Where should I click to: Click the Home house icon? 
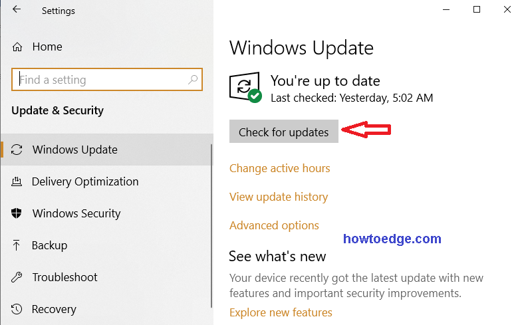(x=18, y=47)
